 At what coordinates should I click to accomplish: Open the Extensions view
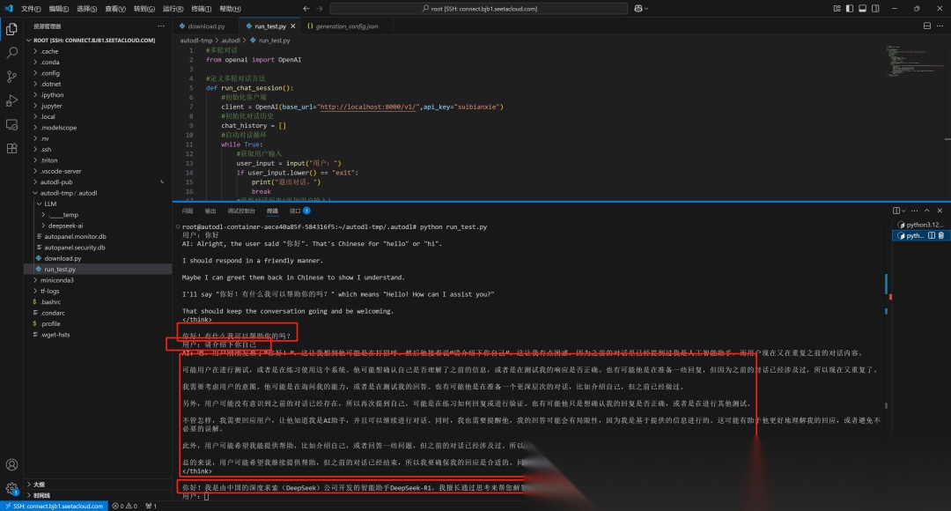pyautogui.click(x=11, y=148)
